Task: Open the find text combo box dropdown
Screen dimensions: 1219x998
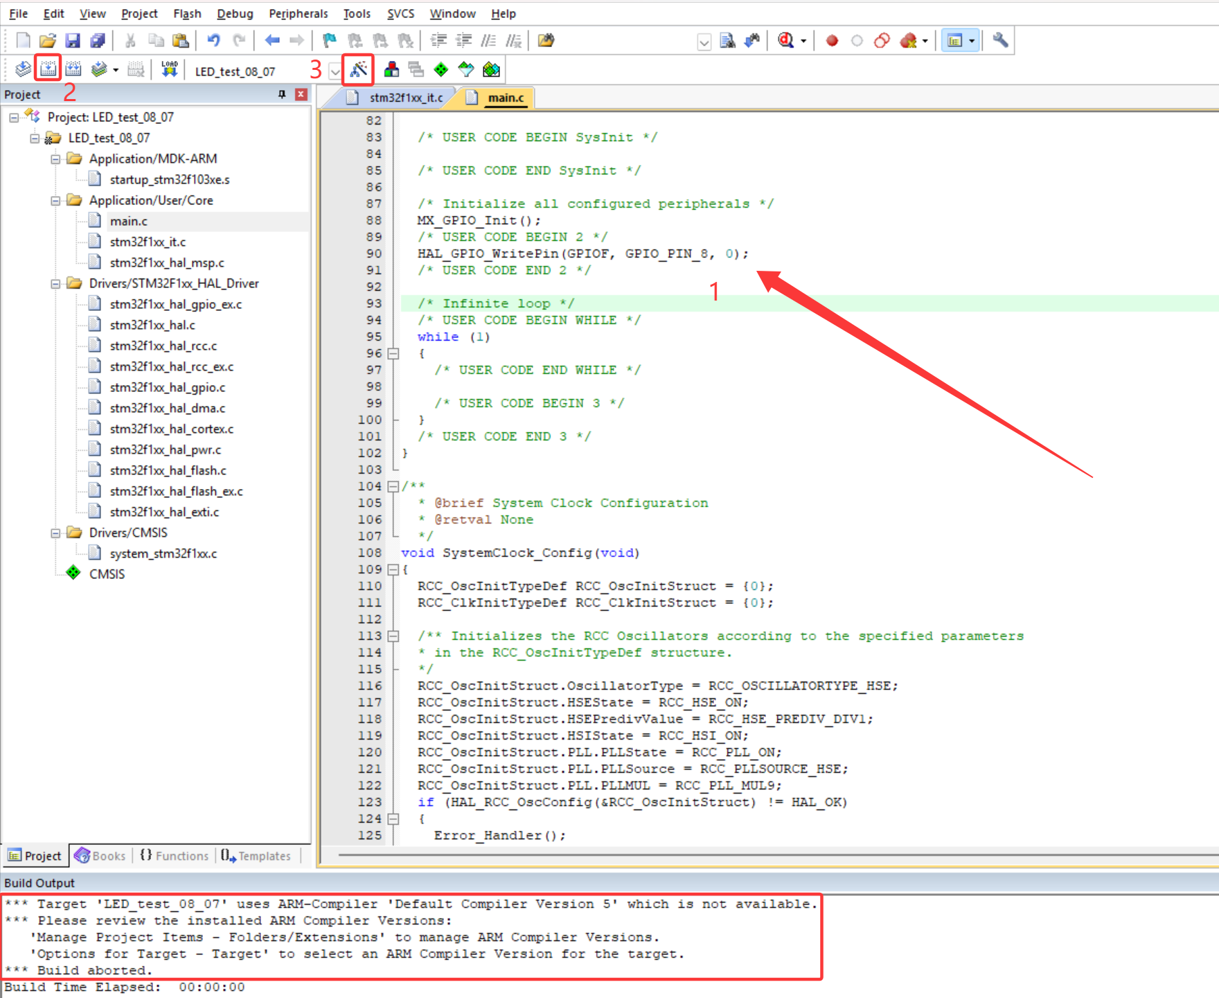Action: (x=704, y=42)
